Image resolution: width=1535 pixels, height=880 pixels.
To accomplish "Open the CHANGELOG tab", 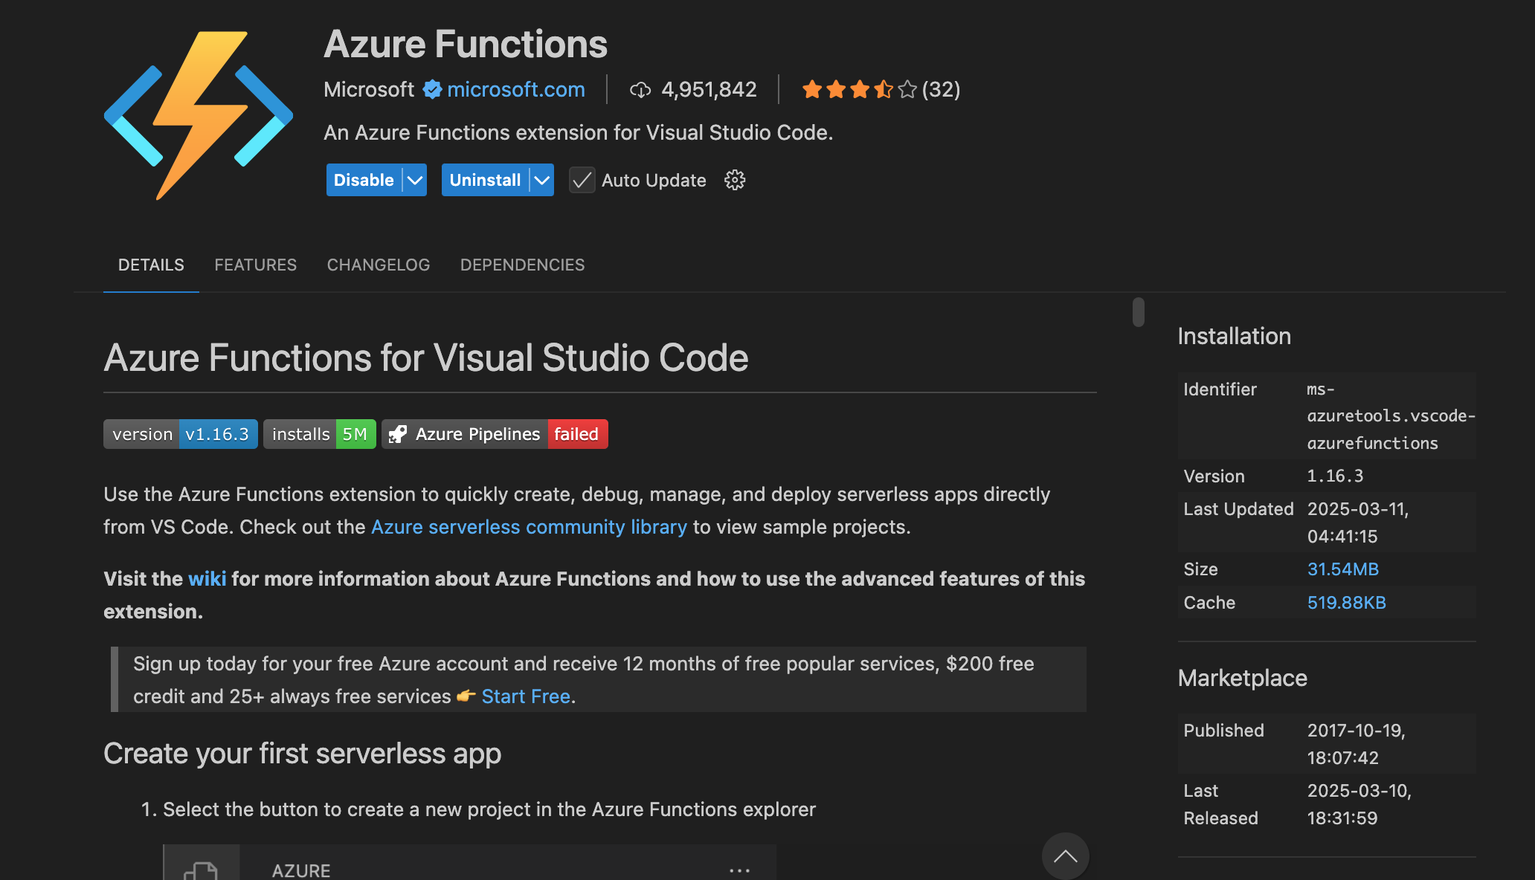I will tap(378, 265).
